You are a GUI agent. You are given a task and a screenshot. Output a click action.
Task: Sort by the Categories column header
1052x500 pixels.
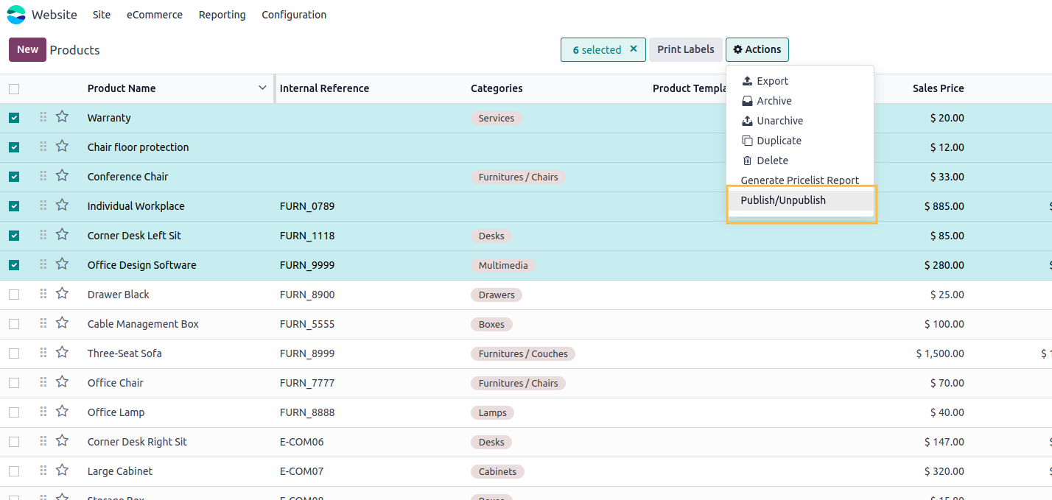tap(497, 88)
